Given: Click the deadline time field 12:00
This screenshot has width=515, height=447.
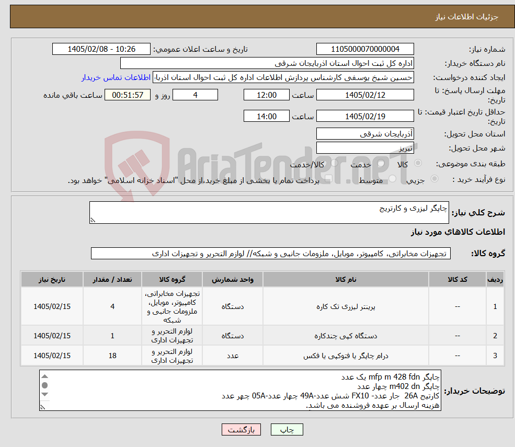Looking at the screenshot, I should [266, 95].
